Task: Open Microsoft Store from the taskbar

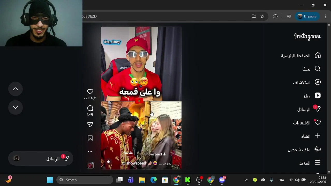Action: pyautogui.click(x=165, y=180)
